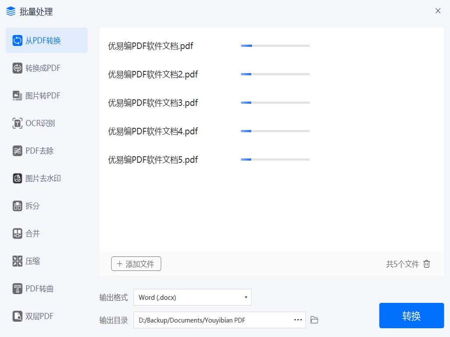Click the 双层PDF sidebar icon

[x=18, y=316]
